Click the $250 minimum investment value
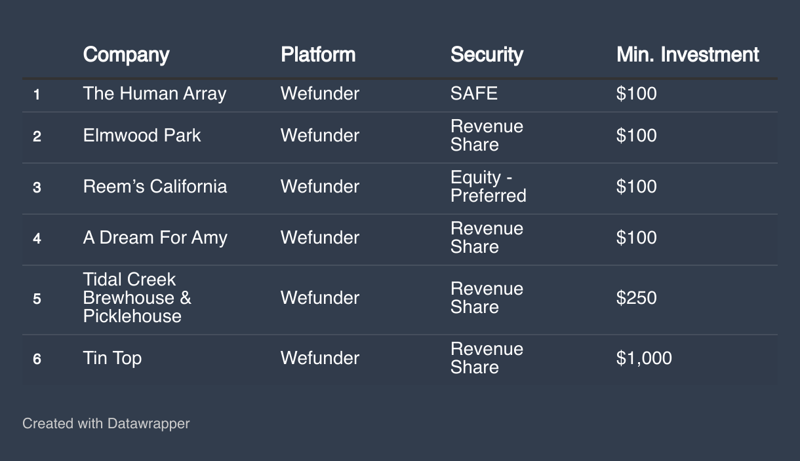The image size is (800, 461). click(636, 298)
